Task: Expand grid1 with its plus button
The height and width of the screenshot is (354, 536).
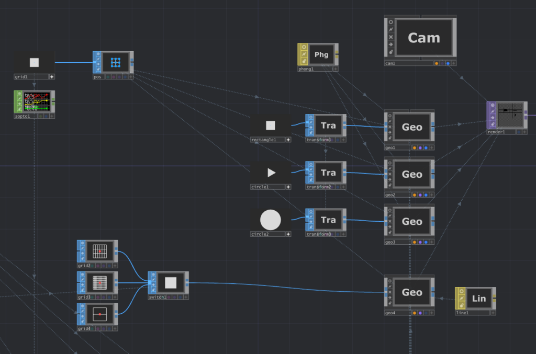Action: [x=51, y=76]
